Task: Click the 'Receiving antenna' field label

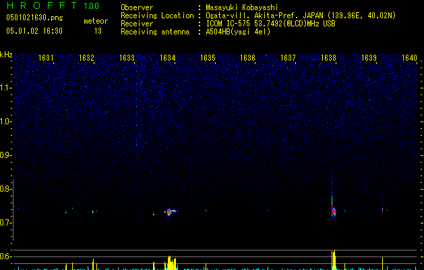Action: [155, 32]
